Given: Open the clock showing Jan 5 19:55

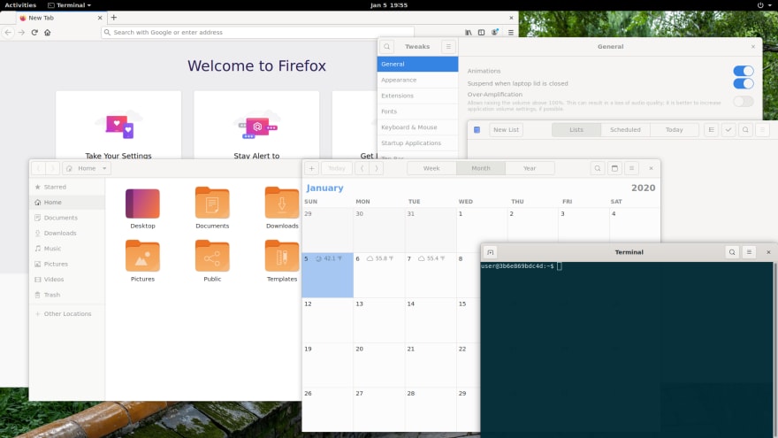Looking at the screenshot, I should pos(389,5).
